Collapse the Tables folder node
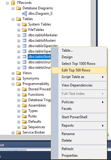 pos(13,20)
